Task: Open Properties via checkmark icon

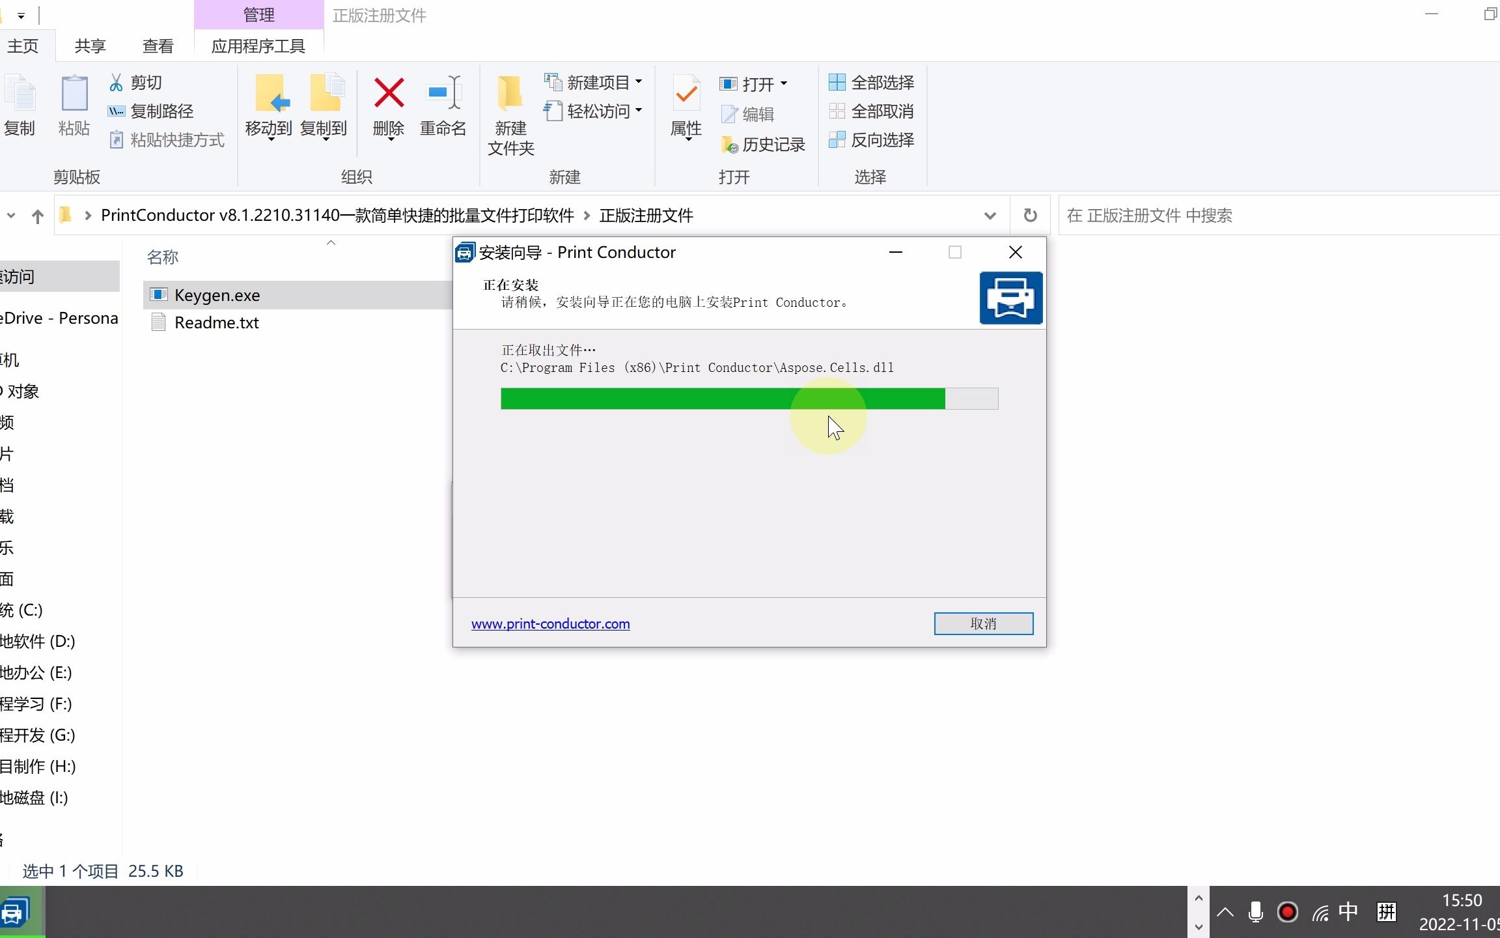Action: pyautogui.click(x=686, y=94)
